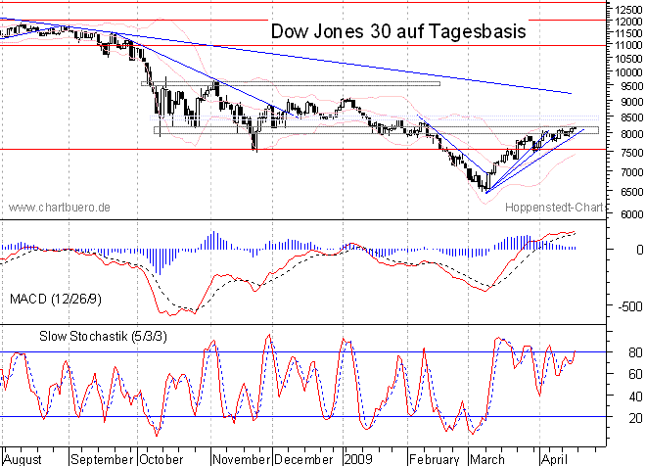Image resolution: width=646 pixels, height=466 pixels.
Task: Click the 10000 price axis label
Action: (x=628, y=72)
